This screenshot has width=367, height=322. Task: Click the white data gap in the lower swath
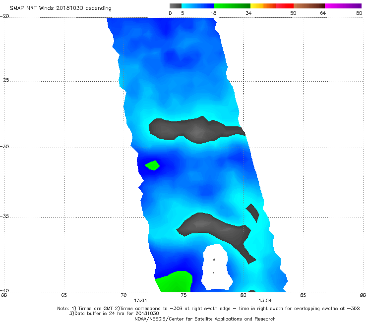point(217,267)
